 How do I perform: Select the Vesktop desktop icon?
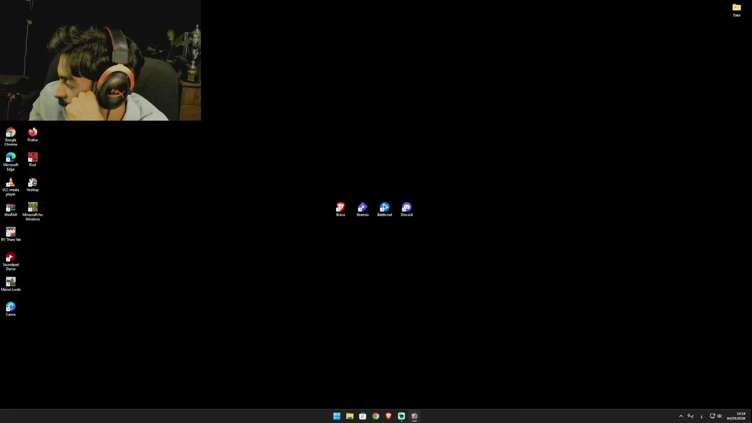click(32, 185)
